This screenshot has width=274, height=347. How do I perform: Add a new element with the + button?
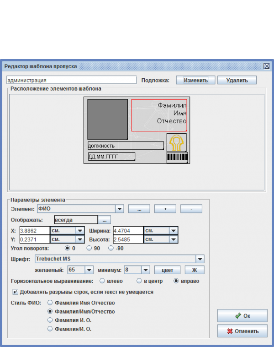[x=165, y=209]
